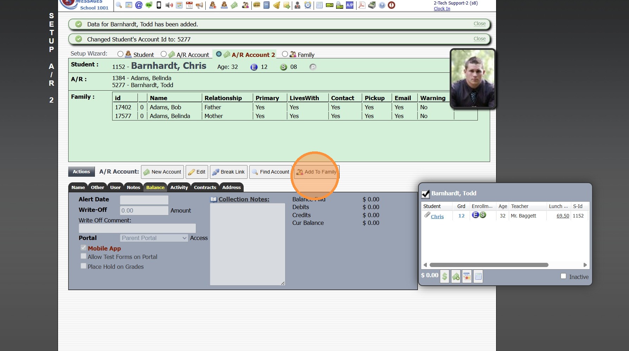Click the megaphone announcement icon
The image size is (629, 351).
pos(199,5)
